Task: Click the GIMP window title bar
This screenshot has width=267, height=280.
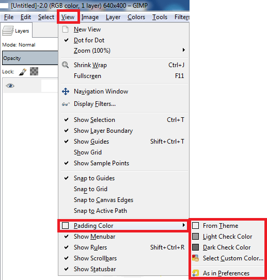Action: pyautogui.click(x=95, y=6)
